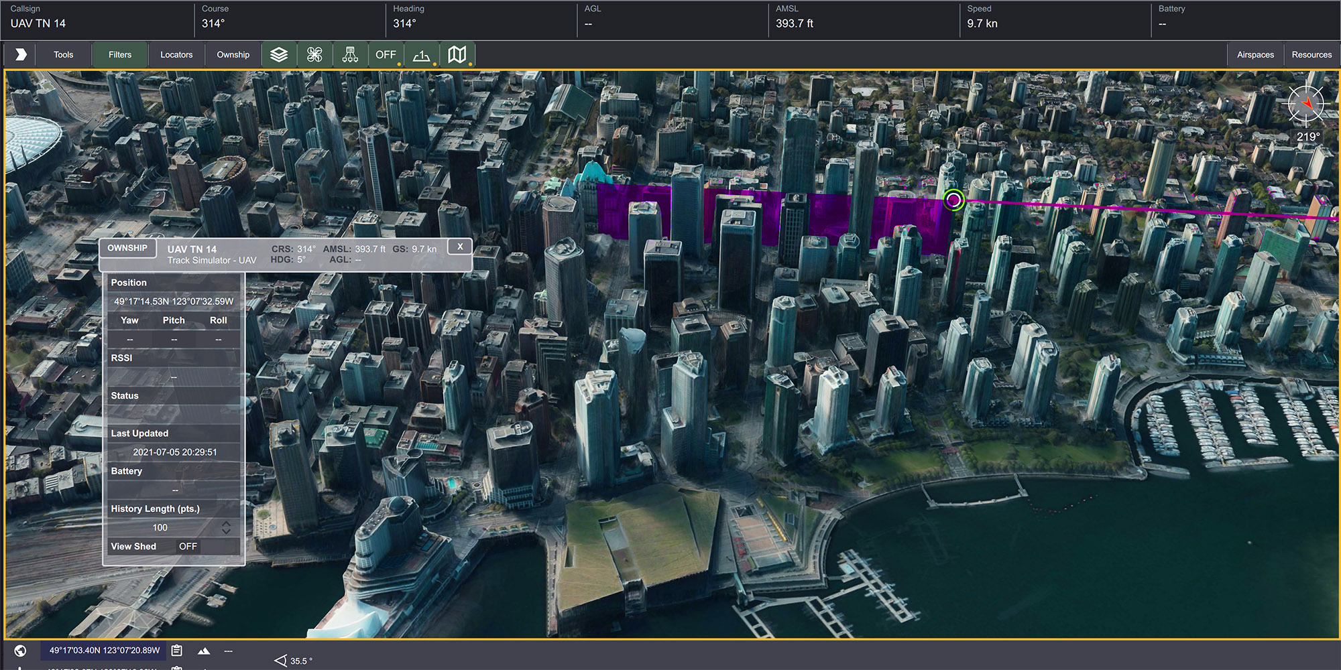Screen dimensions: 1341x670
Task: Decrease History Length with the down arrow
Action: click(x=227, y=532)
